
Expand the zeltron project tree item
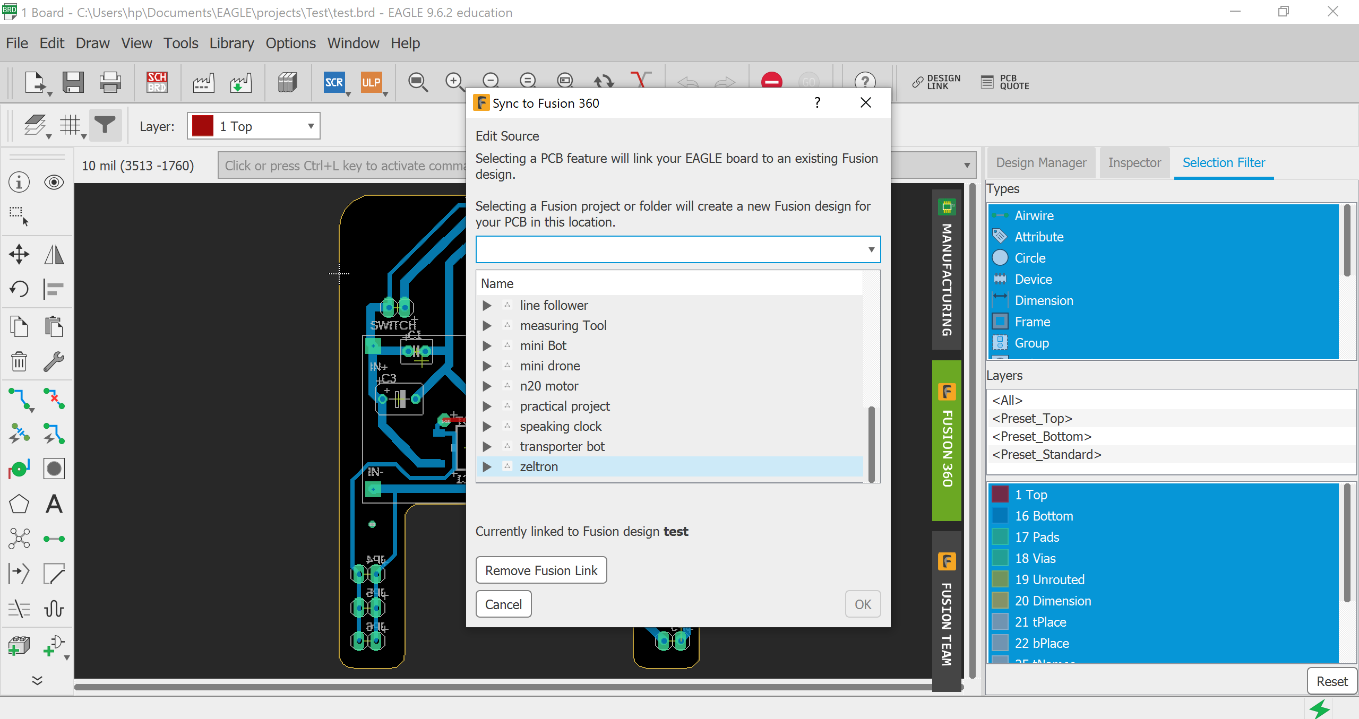click(x=487, y=466)
